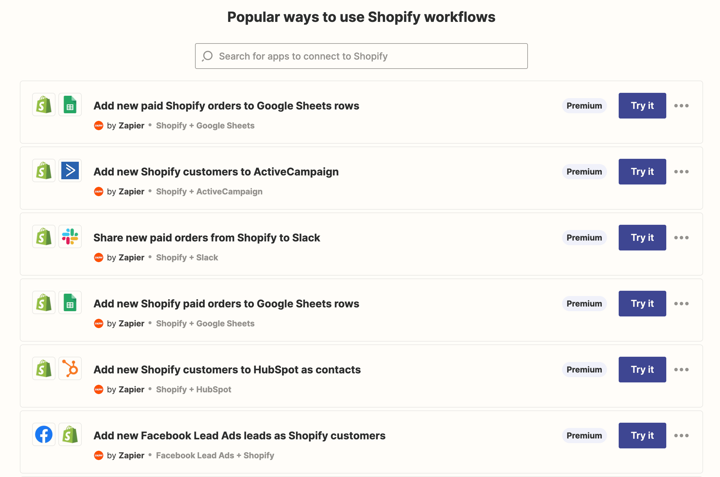The height and width of the screenshot is (477, 720).
Task: Open 'Add new Shopify customers to HubSpot as contacts'
Action: click(x=227, y=370)
